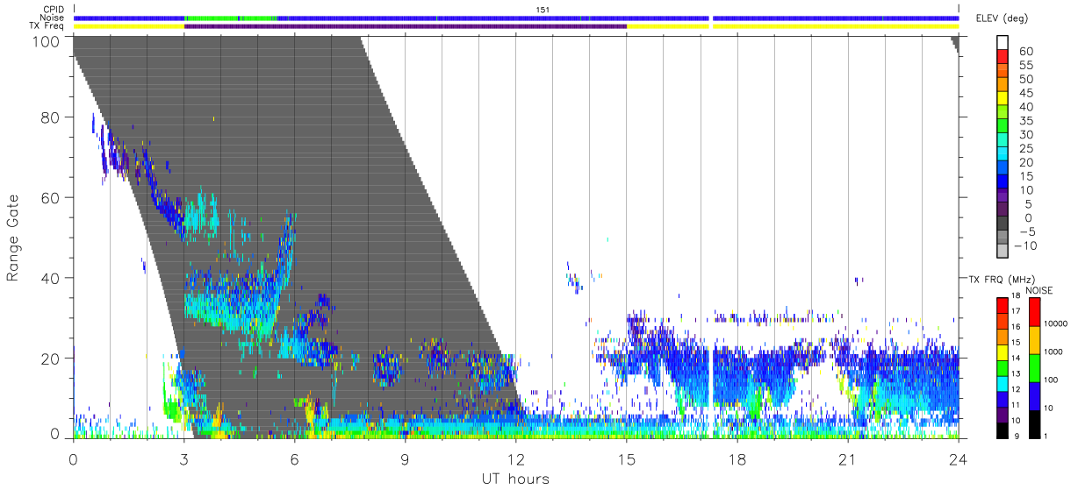Click the '151' CPID value above the plot
Image resolution: width=1078 pixels, height=497 pixels.
coord(543,10)
